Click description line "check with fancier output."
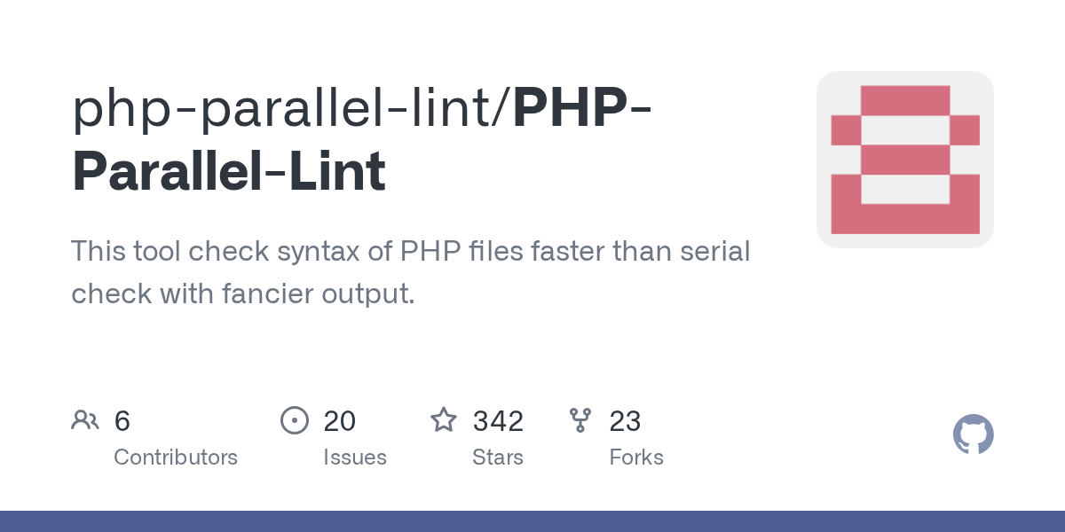This screenshot has height=532, width=1065. 243,293
